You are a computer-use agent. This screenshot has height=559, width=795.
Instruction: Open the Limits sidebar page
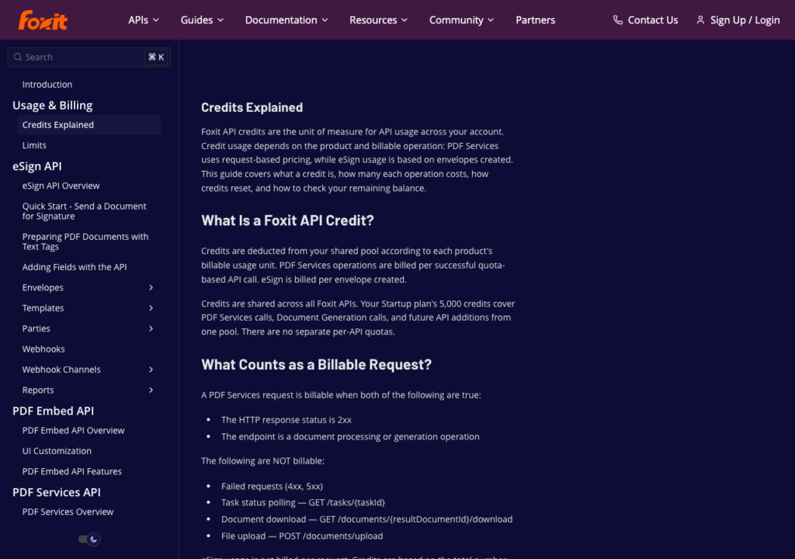point(34,146)
